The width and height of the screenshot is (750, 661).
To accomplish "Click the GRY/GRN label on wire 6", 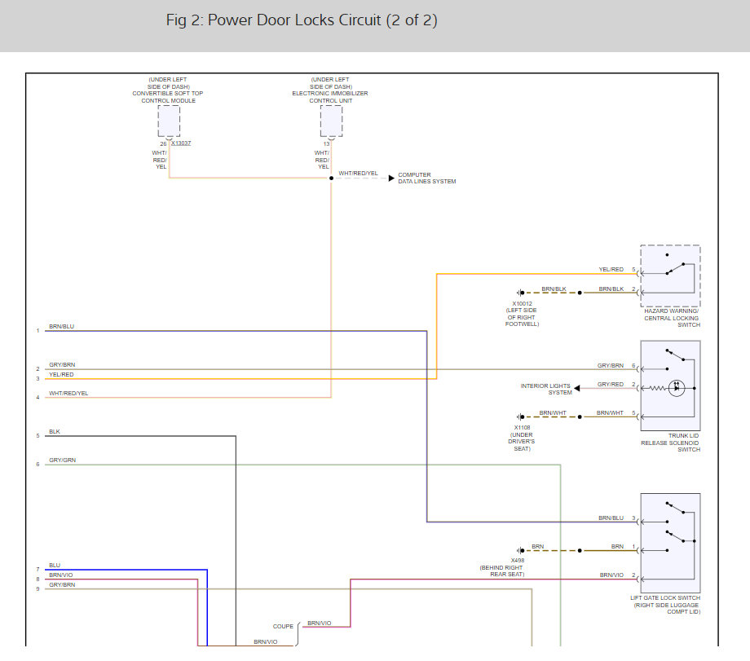I will 62,460.
